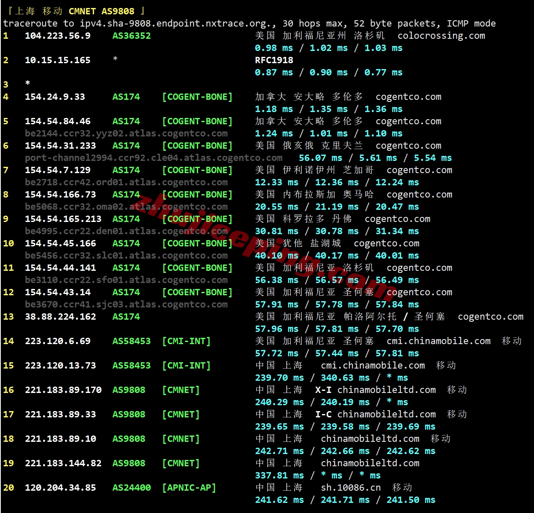The image size is (534, 513).
Task: Select the cmi.chinamobile.com text on hop 14
Action: coord(438,341)
